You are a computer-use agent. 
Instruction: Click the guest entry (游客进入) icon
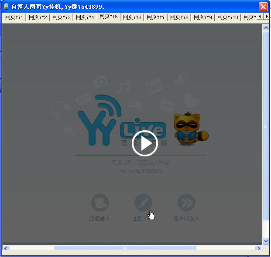point(100,203)
